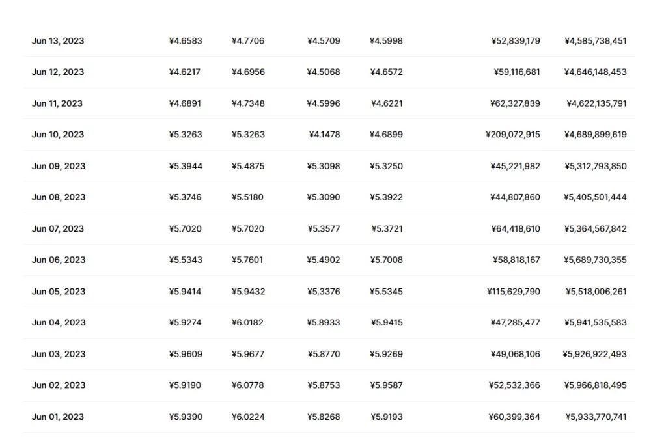
Task: Click the Jun 01, 2023 date label
Action: (x=58, y=417)
